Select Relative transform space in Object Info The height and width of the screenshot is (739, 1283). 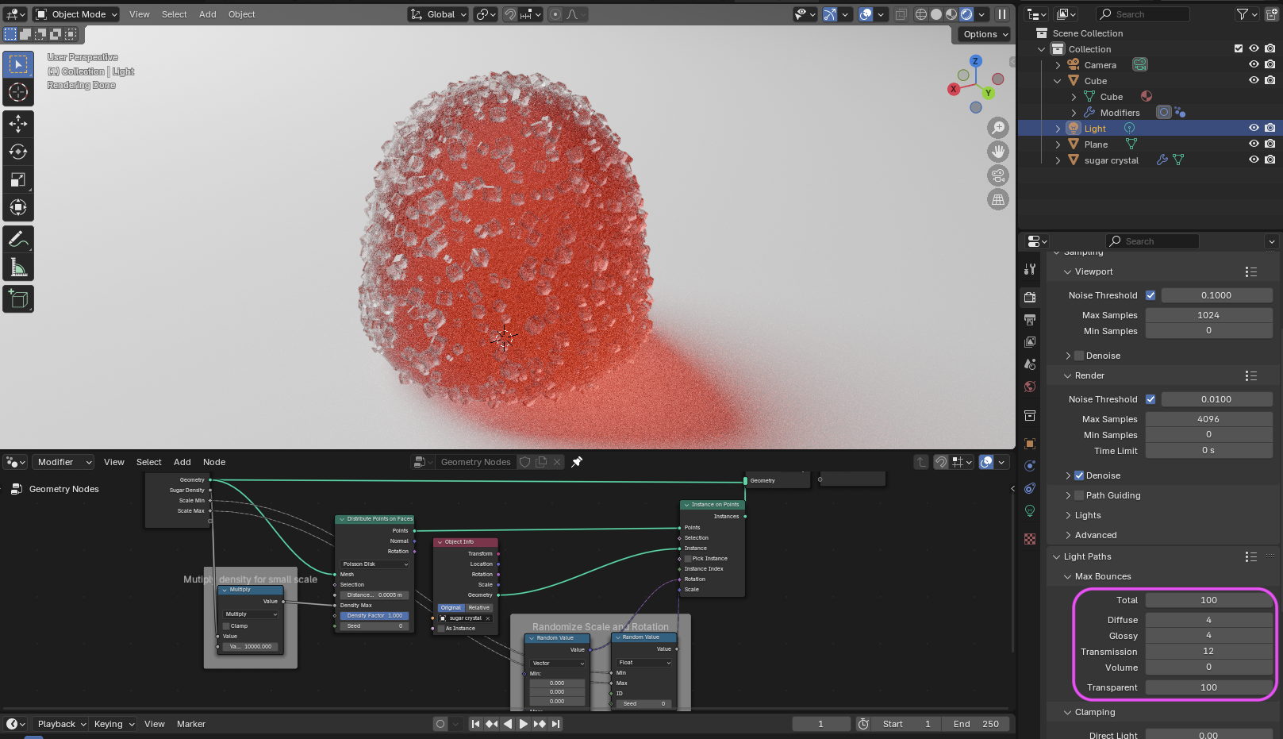coord(479,608)
